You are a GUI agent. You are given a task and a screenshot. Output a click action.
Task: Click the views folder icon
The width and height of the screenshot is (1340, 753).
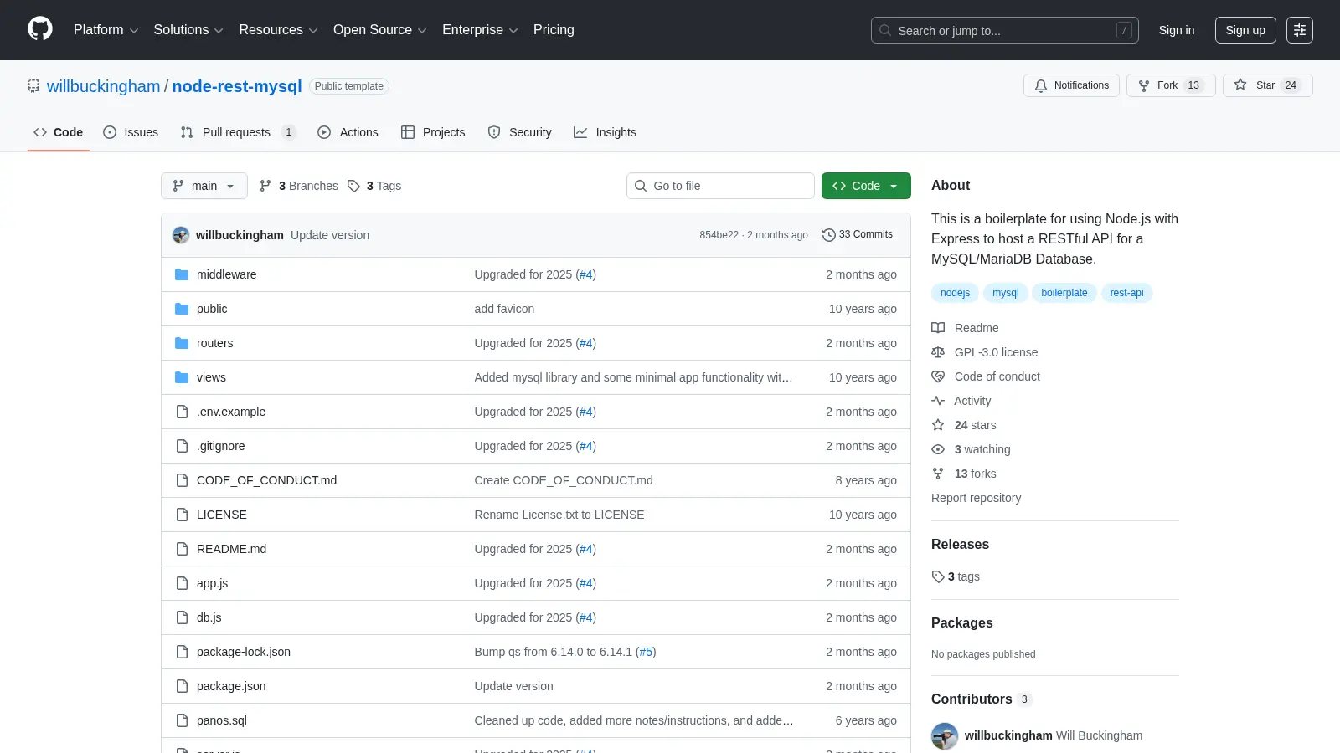coord(182,377)
